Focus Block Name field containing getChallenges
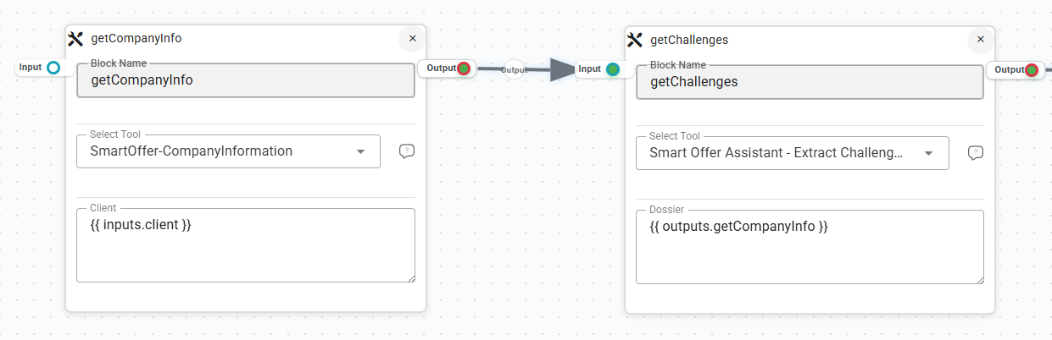The height and width of the screenshot is (340, 1052). tap(810, 82)
